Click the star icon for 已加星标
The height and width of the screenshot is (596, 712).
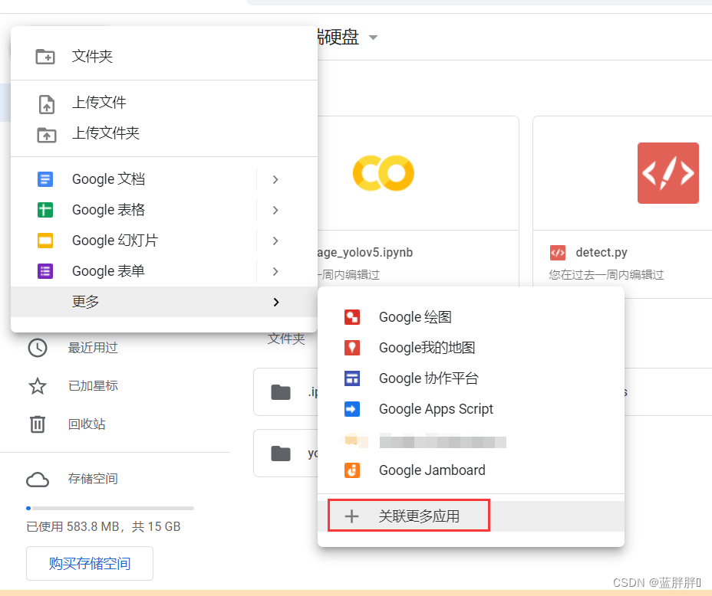38,386
